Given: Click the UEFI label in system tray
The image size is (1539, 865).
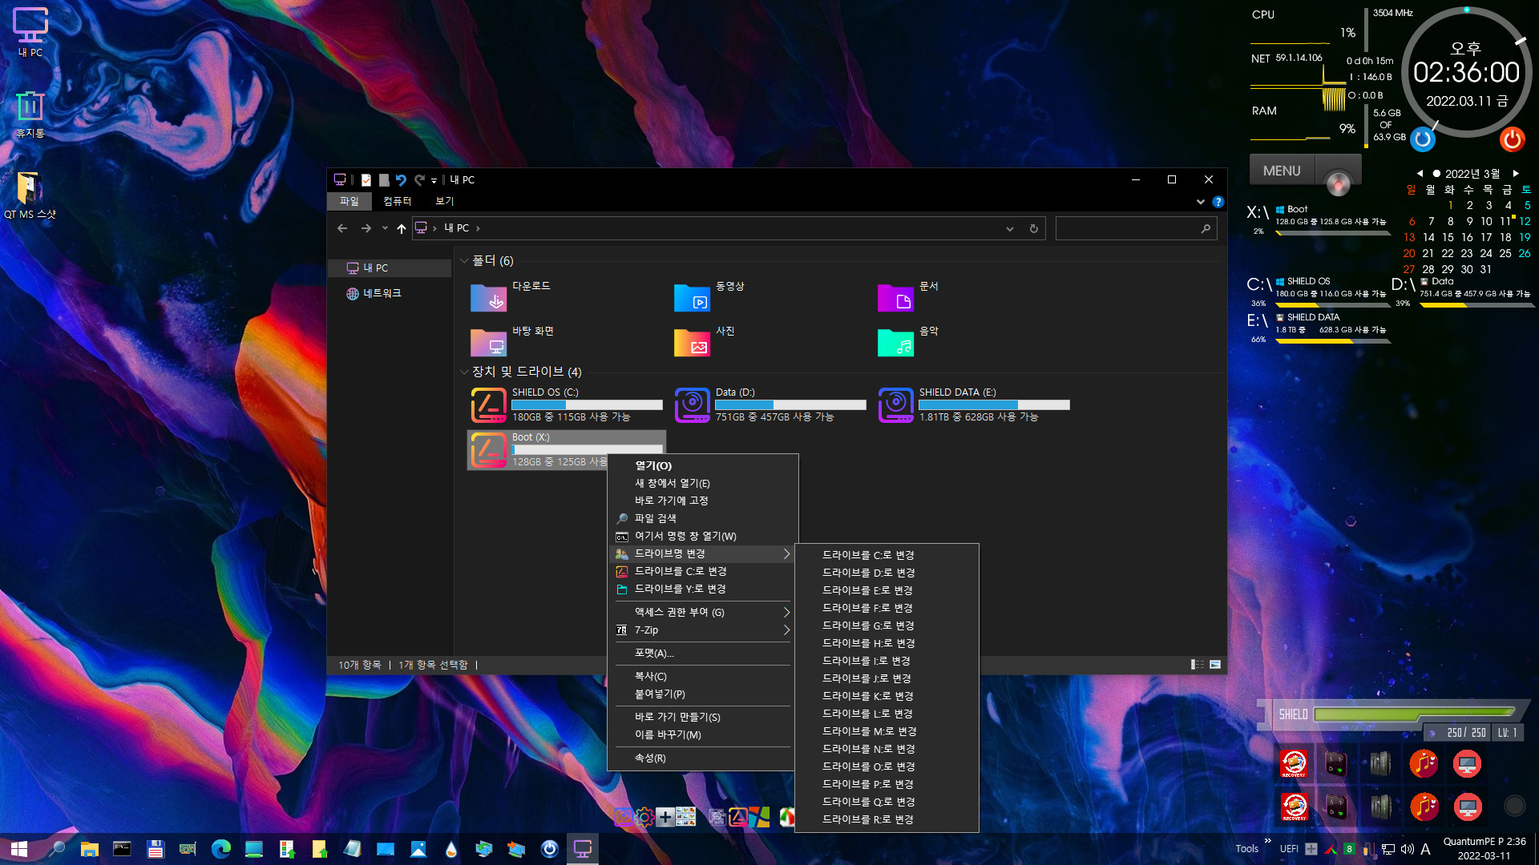Looking at the screenshot, I should pyautogui.click(x=1289, y=849).
